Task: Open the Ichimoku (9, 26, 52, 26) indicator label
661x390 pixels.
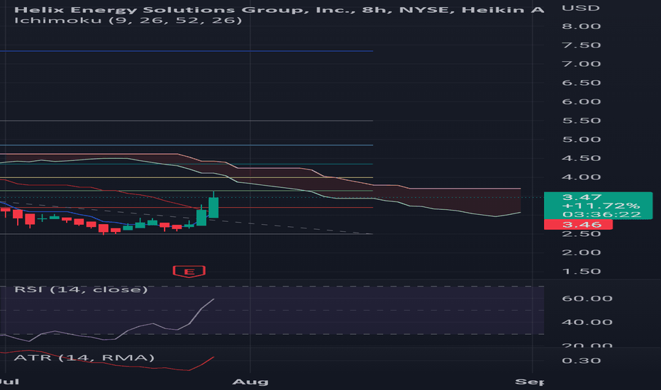Action: coord(128,21)
